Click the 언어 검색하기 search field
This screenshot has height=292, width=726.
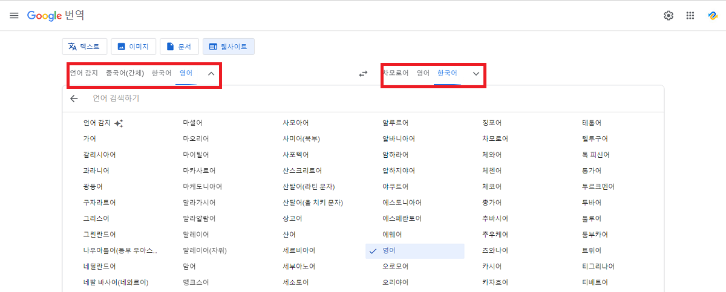point(363,99)
